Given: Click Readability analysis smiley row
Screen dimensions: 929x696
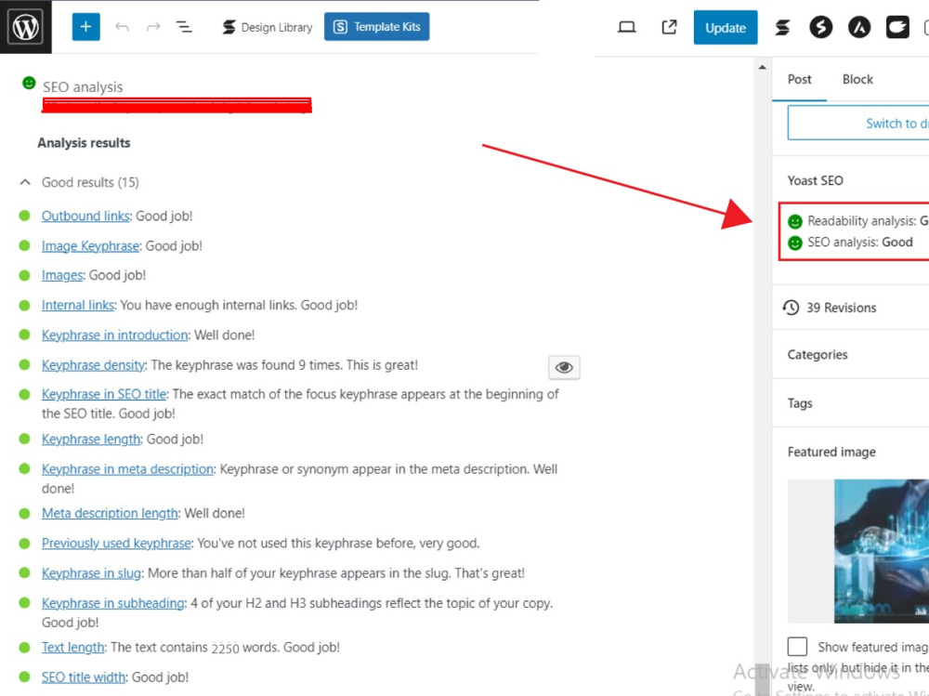Looking at the screenshot, I should coord(858,221).
